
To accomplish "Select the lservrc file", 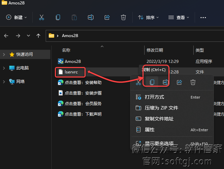I will click(x=71, y=72).
